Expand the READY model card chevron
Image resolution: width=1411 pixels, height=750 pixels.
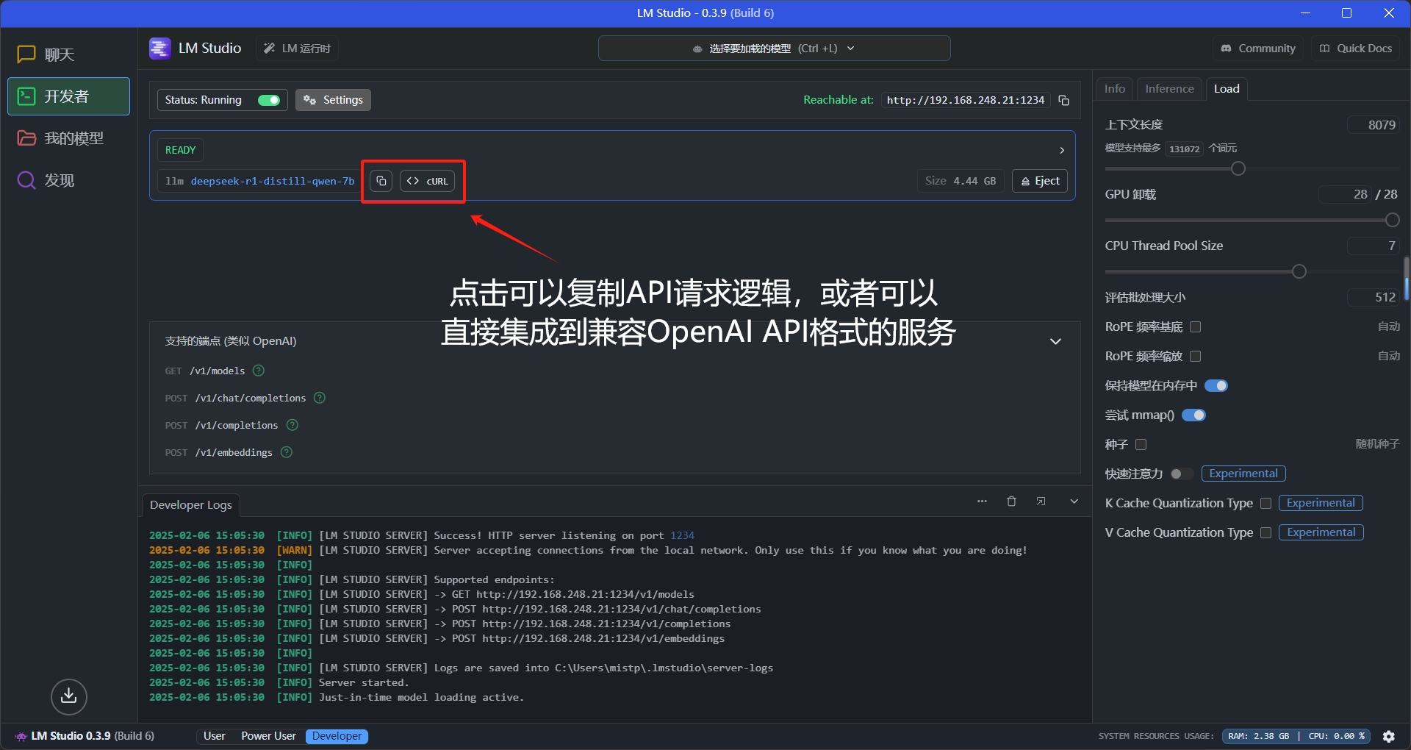coord(1062,150)
